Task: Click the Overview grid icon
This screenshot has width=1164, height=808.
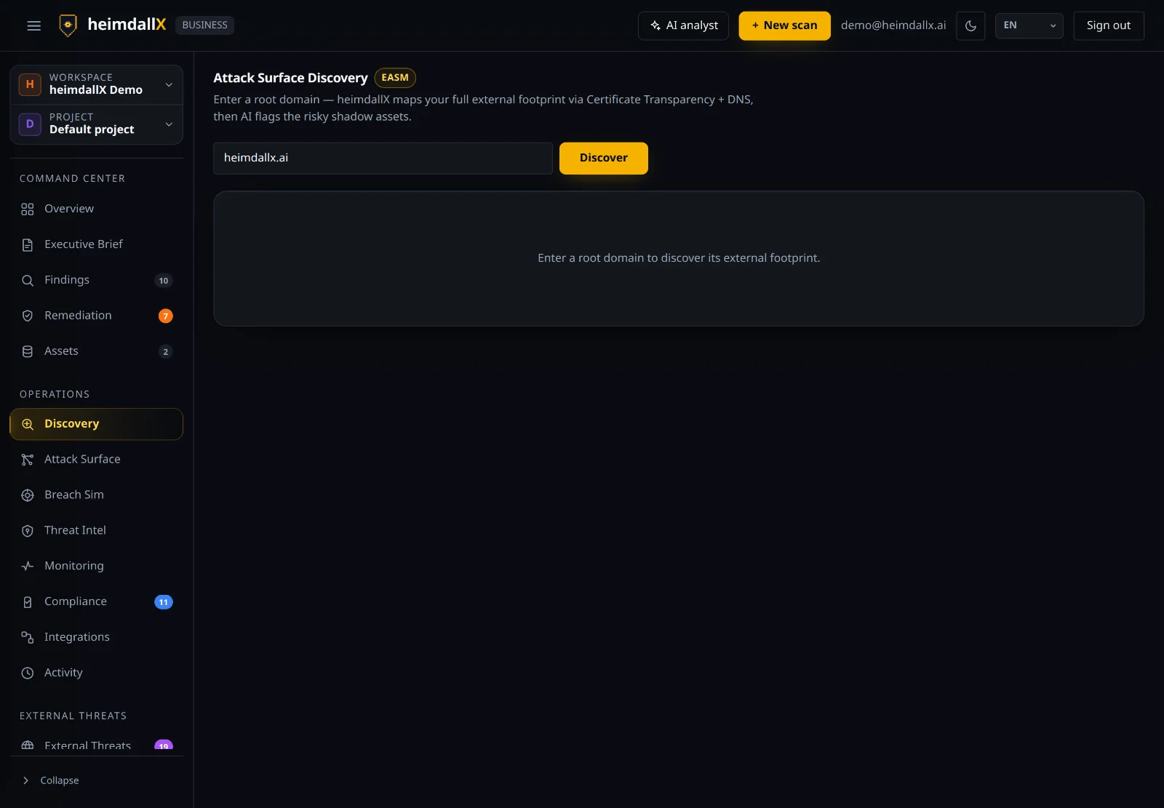Action: click(x=28, y=209)
